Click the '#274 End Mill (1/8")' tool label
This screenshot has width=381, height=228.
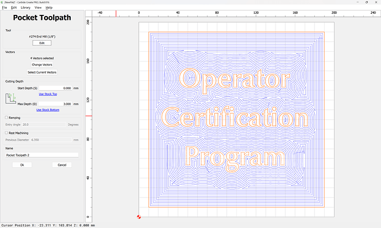(x=42, y=36)
